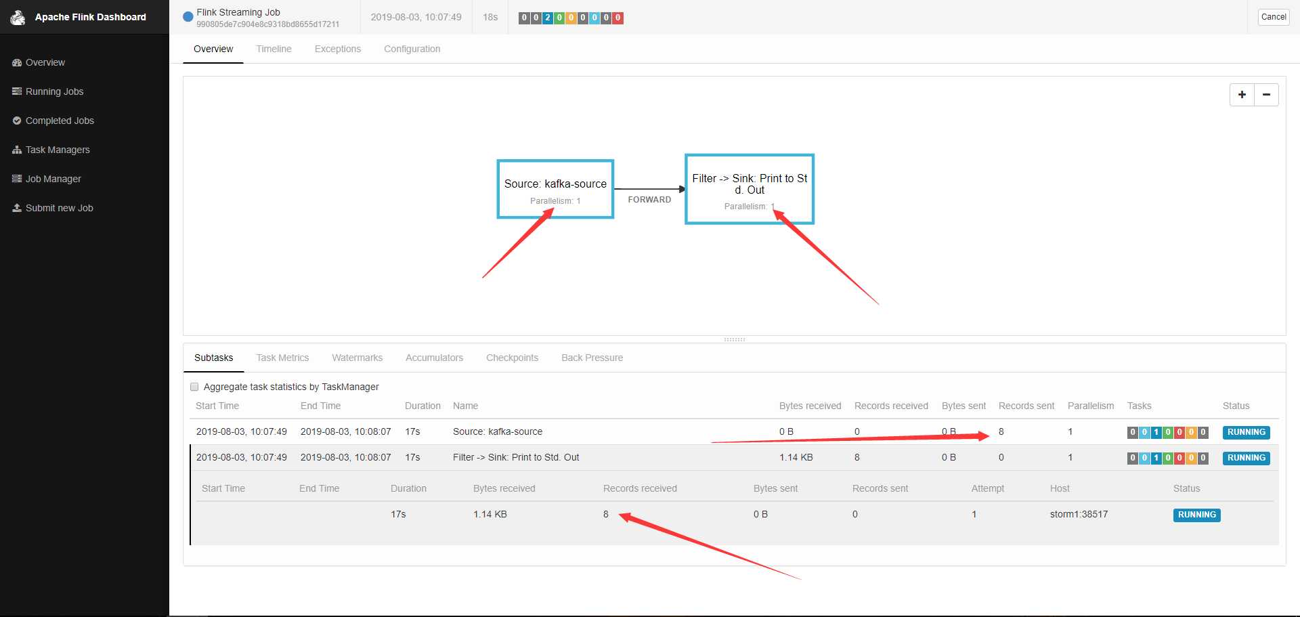Click the FORWARD edge label in graph

click(x=649, y=200)
